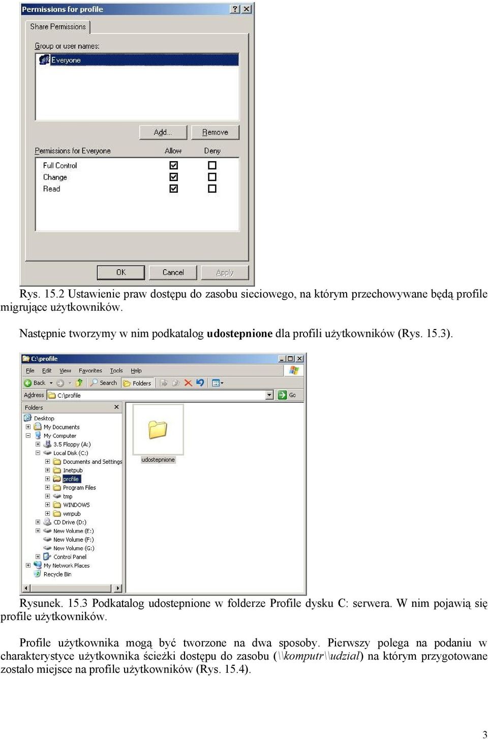Select CD Drive (D:) icon

[47, 522]
